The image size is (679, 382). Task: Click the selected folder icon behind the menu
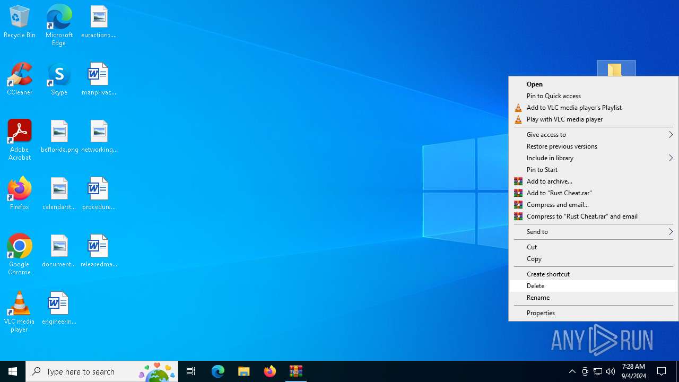click(616, 68)
